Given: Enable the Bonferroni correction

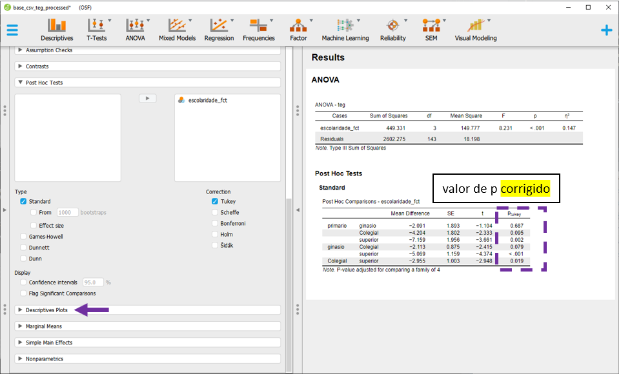Looking at the screenshot, I should coord(215,224).
